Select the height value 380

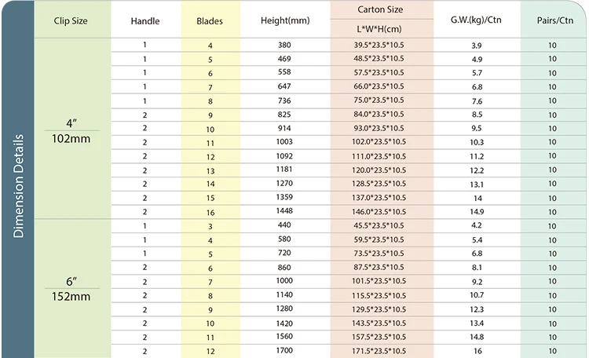click(x=284, y=45)
